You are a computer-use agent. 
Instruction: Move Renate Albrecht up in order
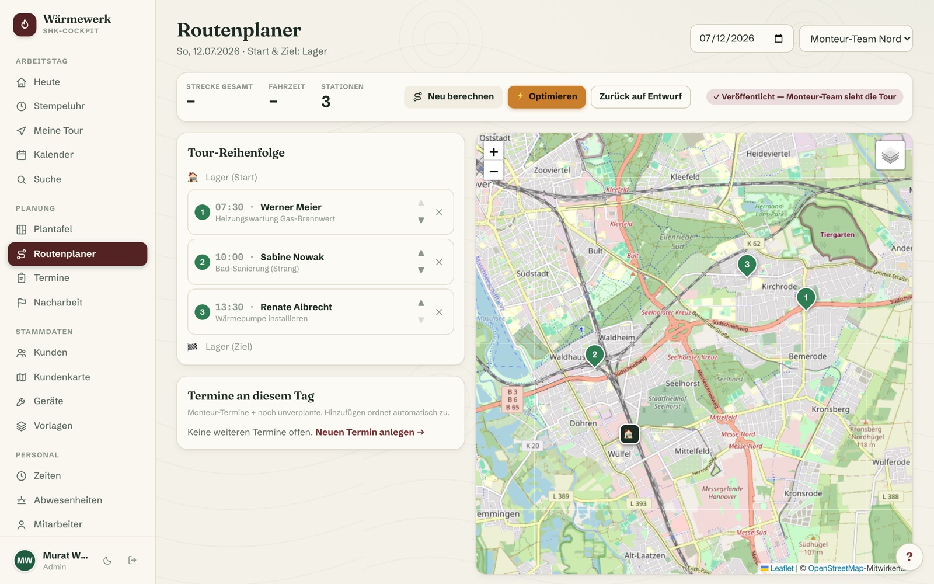coord(421,303)
